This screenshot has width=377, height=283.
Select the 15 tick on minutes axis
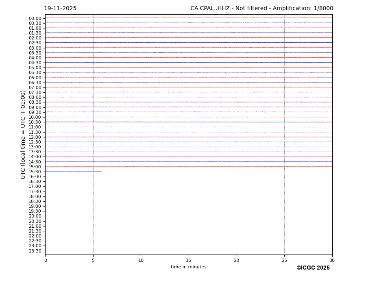189,260
